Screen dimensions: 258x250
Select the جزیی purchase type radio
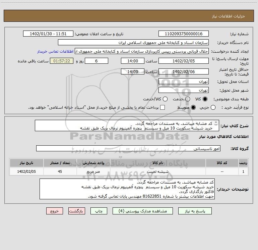213,107
